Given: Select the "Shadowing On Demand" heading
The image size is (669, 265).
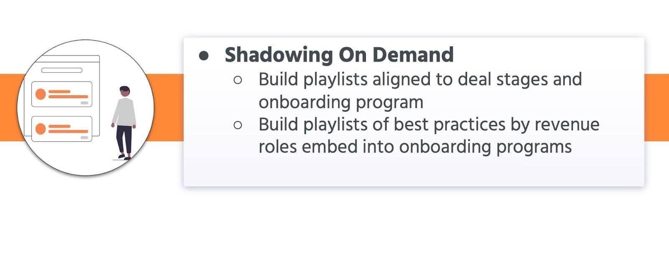Looking at the screenshot, I should coord(339,55).
